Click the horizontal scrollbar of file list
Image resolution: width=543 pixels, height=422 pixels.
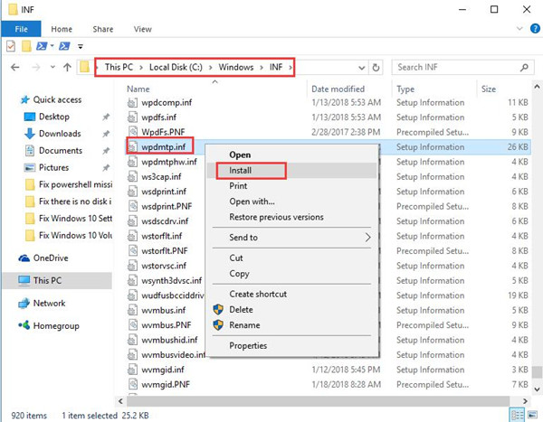(318, 401)
